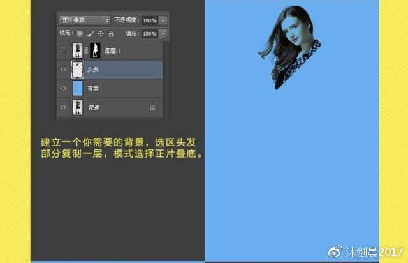This screenshot has height=263, width=408.
Task: Select the 图层 1 layer image thumbnail
Action: [x=78, y=50]
